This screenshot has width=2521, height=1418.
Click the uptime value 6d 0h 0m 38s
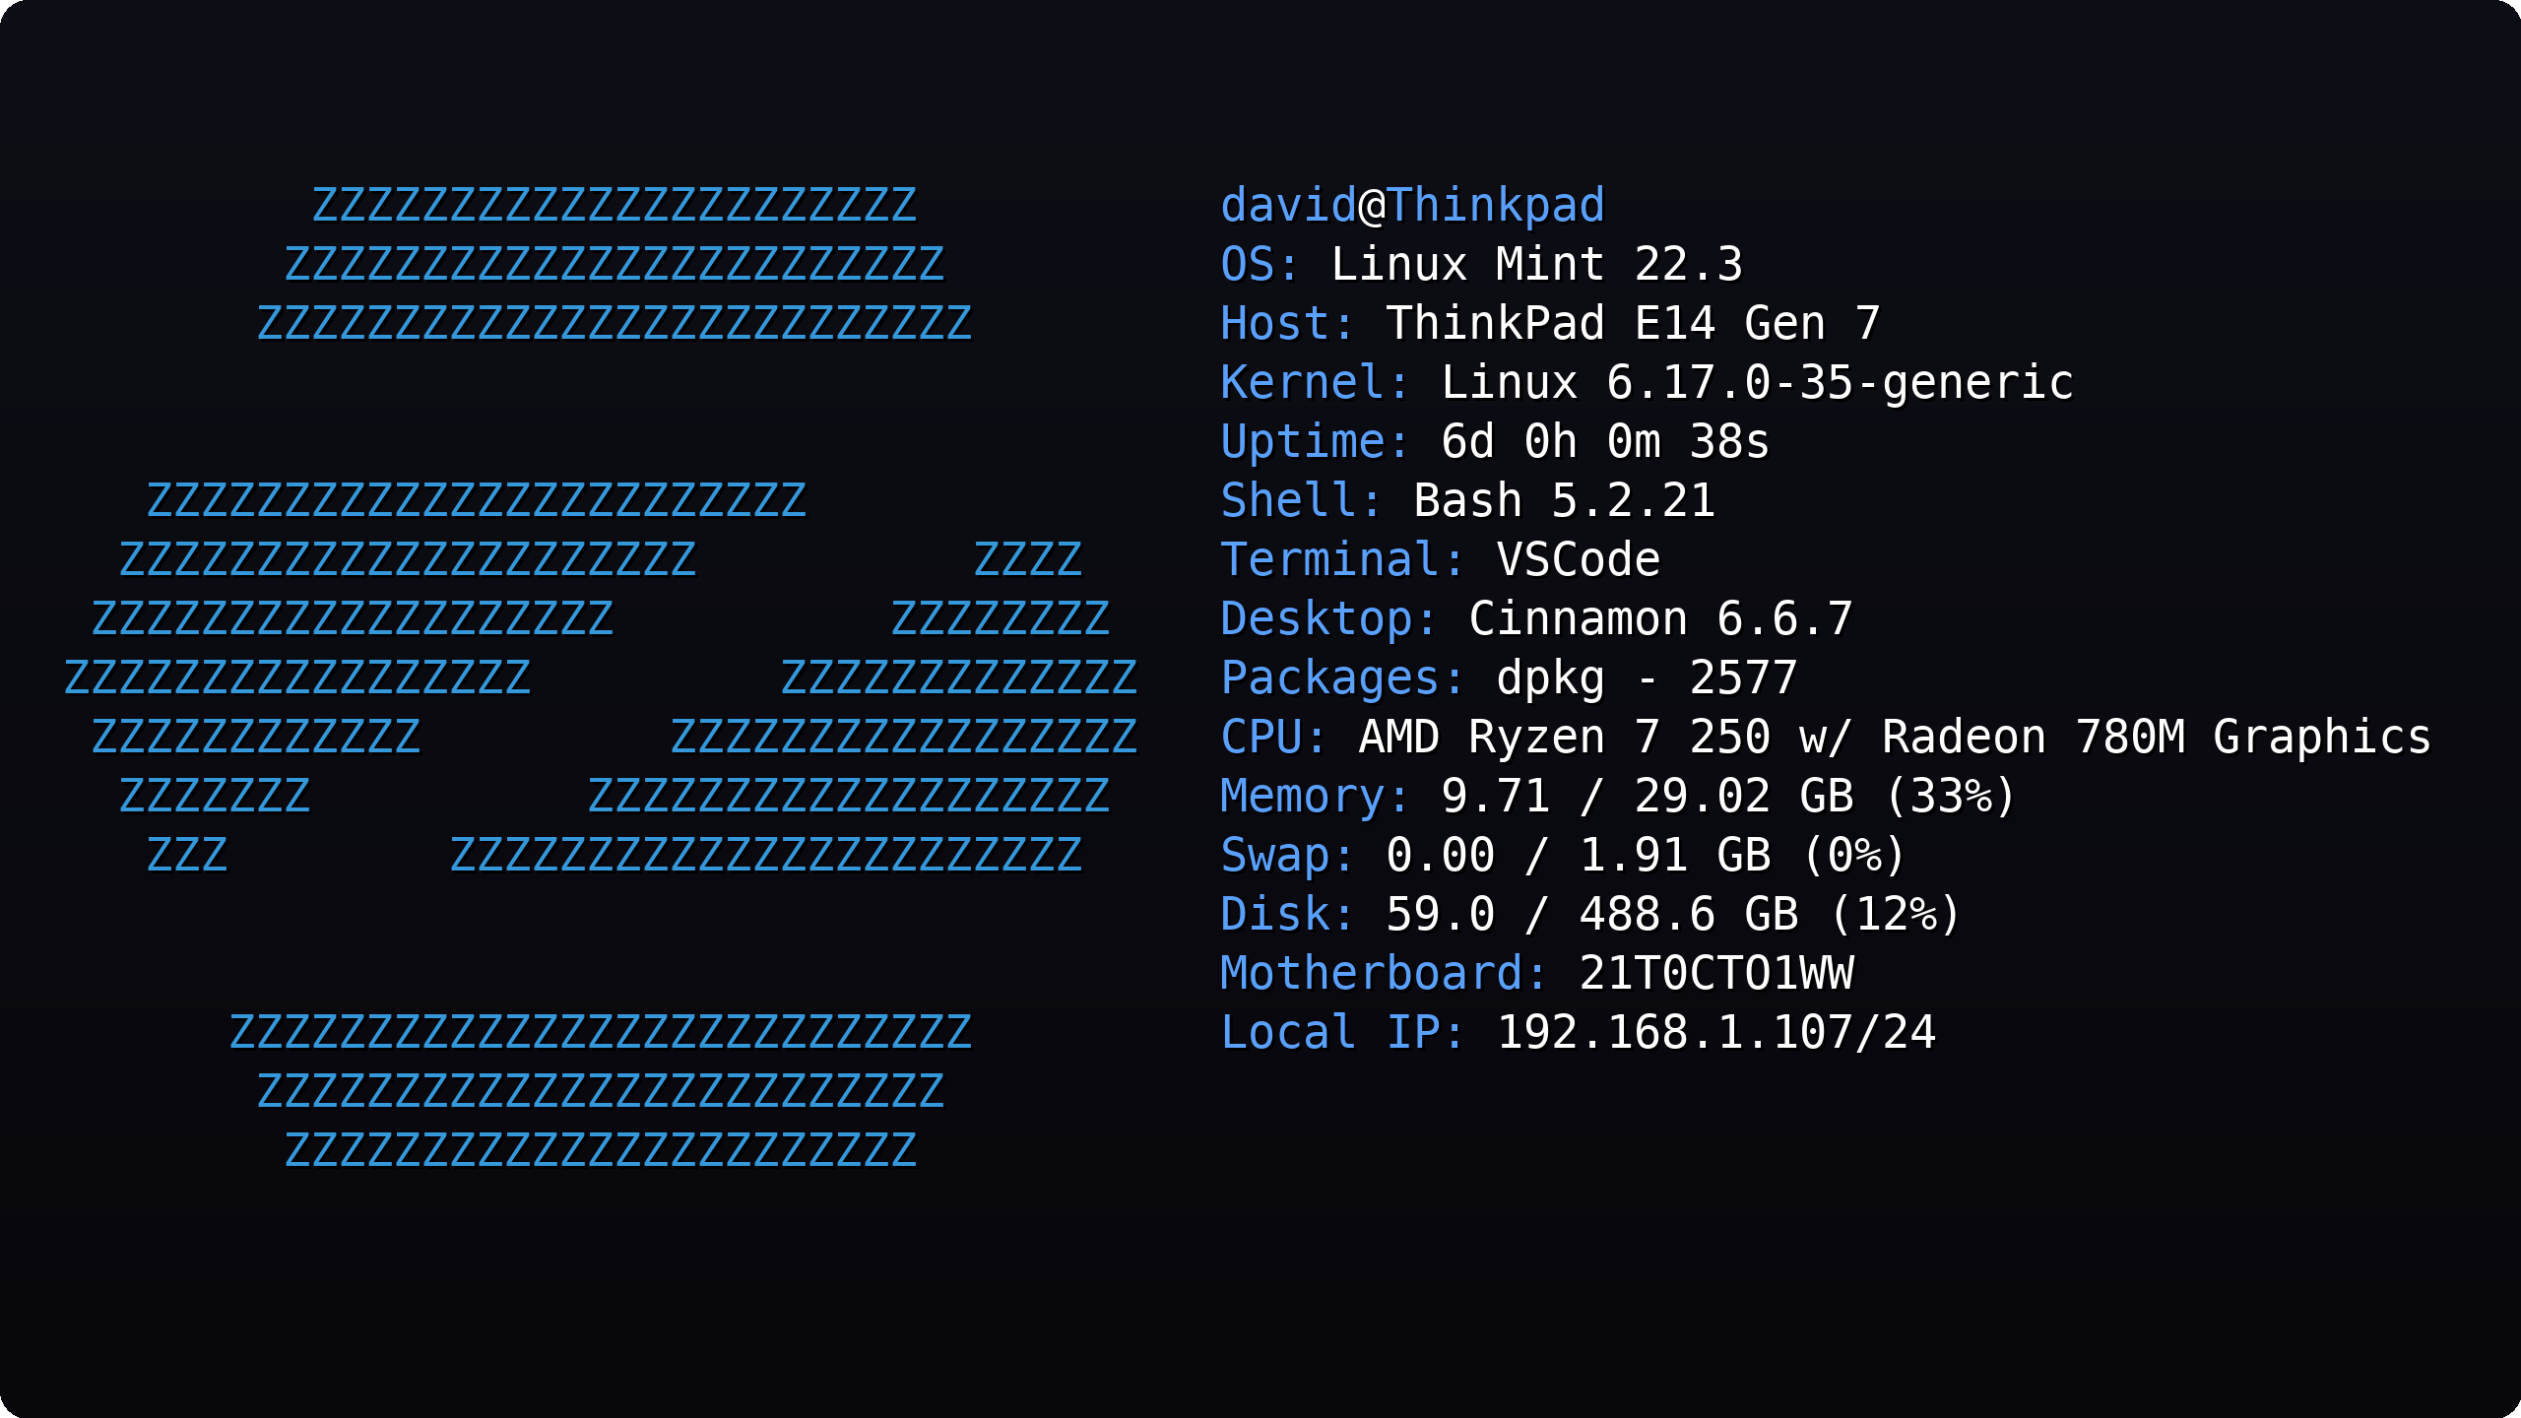[1606, 442]
